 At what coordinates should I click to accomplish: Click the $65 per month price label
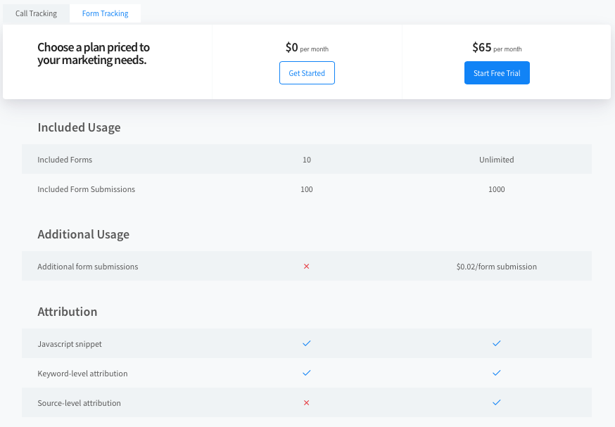(x=495, y=47)
